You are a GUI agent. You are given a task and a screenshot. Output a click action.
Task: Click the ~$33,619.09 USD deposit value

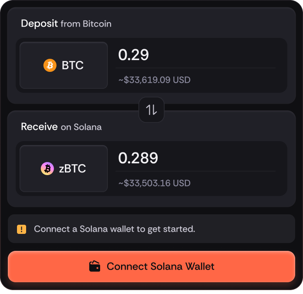155,80
